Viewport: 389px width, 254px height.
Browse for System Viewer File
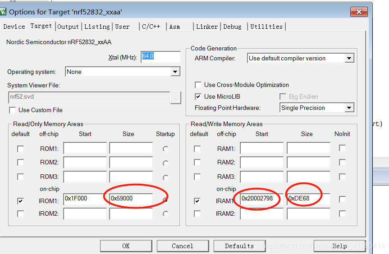(x=176, y=98)
